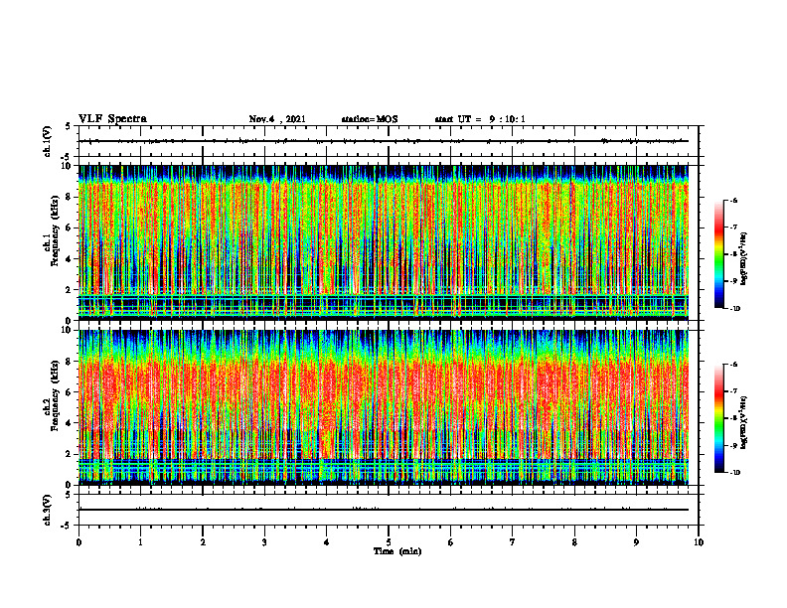Viewport: 787px width, 608px height.
Task: Click the time axis tick label "10"
Action: point(699,542)
